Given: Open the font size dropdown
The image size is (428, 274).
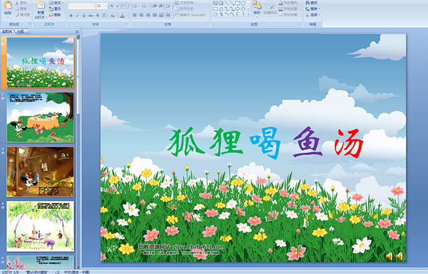Looking at the screenshot, I should (106, 5).
